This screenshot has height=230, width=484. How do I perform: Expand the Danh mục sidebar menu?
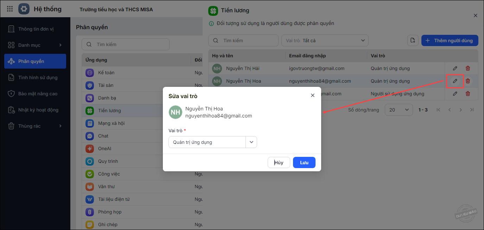(x=35, y=45)
